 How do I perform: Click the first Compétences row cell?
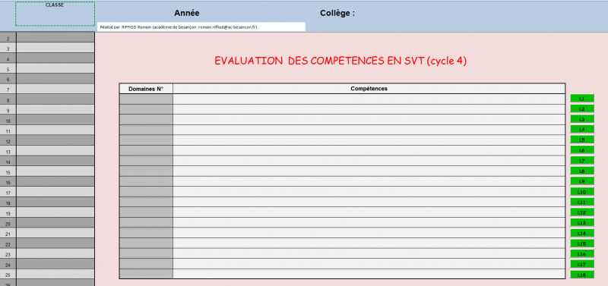369,99
